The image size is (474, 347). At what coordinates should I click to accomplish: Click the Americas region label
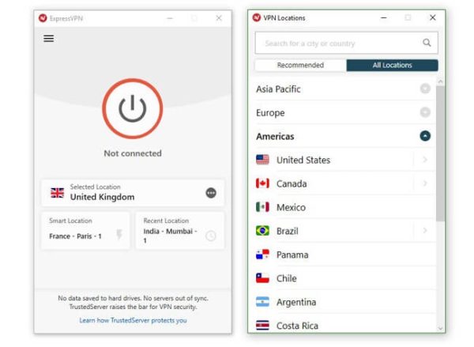pyautogui.click(x=275, y=137)
